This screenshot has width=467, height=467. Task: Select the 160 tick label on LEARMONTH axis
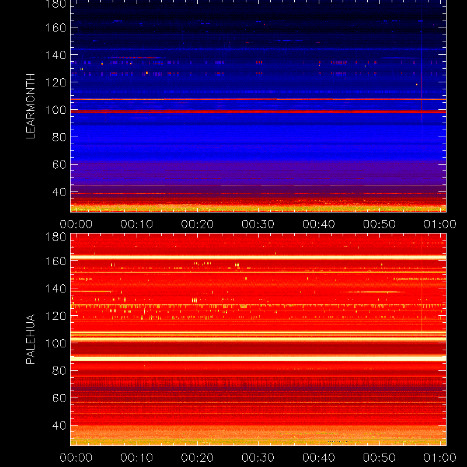point(55,27)
